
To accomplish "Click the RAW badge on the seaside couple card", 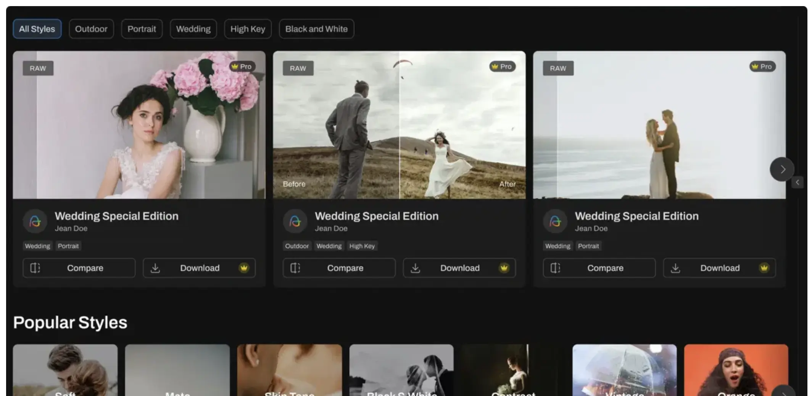I will 558,68.
